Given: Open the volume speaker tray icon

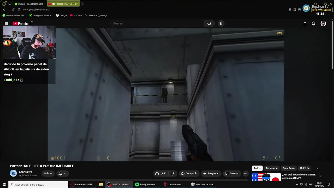Looking at the screenshot, I should [305, 185].
